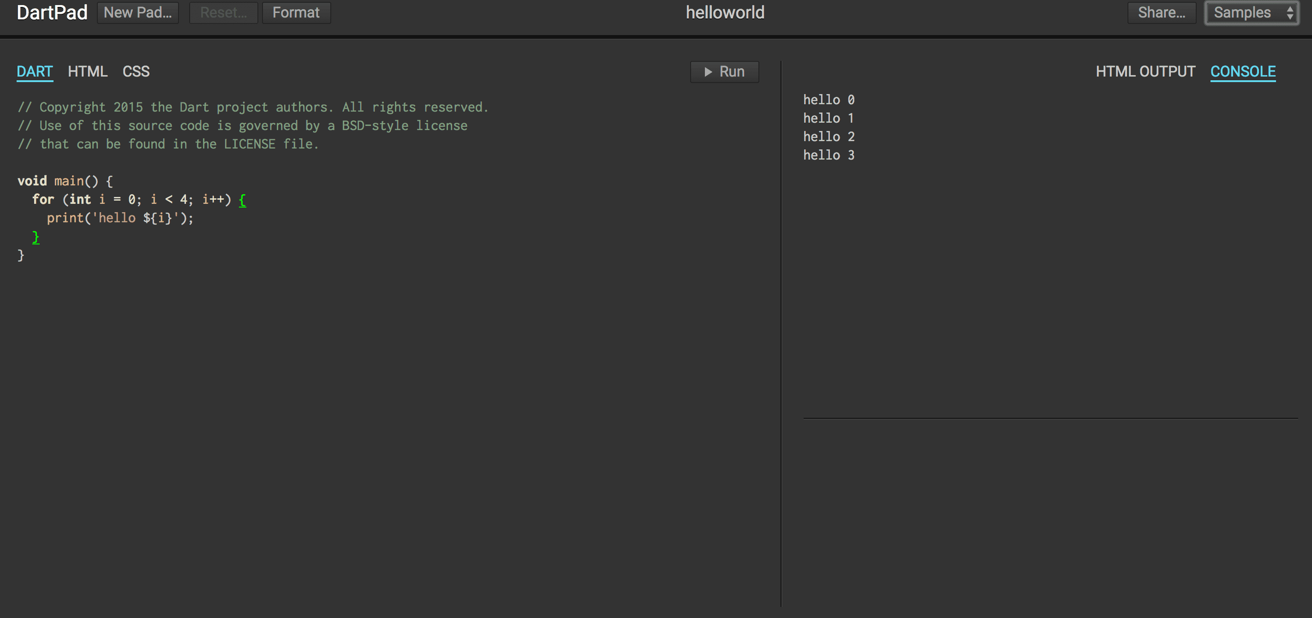Image resolution: width=1312 pixels, height=618 pixels.
Task: Select the DART editor tab
Action: 35,71
